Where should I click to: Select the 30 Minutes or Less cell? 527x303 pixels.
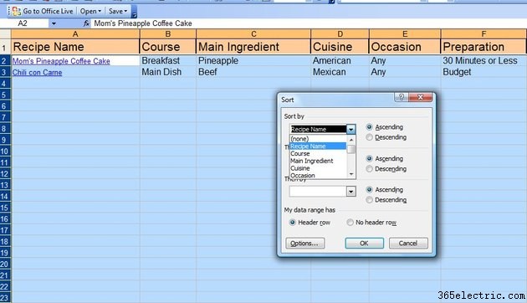coord(484,60)
